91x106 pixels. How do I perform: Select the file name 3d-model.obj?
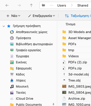[79, 74]
